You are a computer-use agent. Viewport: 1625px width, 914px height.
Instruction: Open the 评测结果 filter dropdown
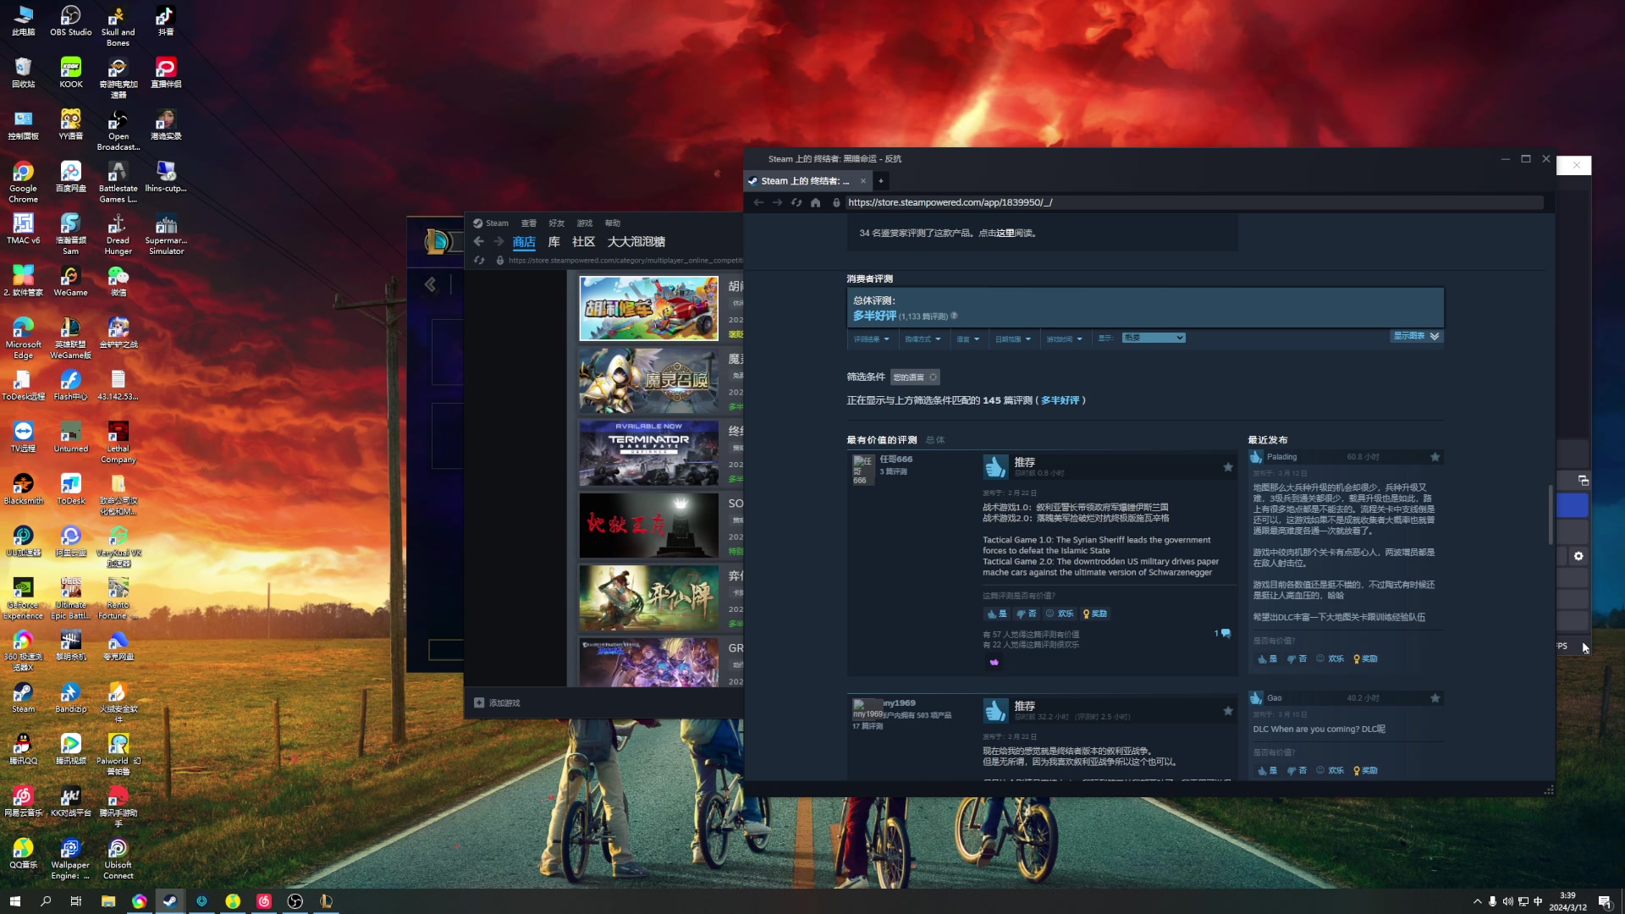coord(871,339)
